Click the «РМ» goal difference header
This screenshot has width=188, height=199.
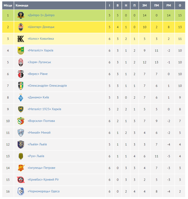168,6
